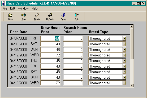Click the 04/19/2000 race date text

(18, 83)
